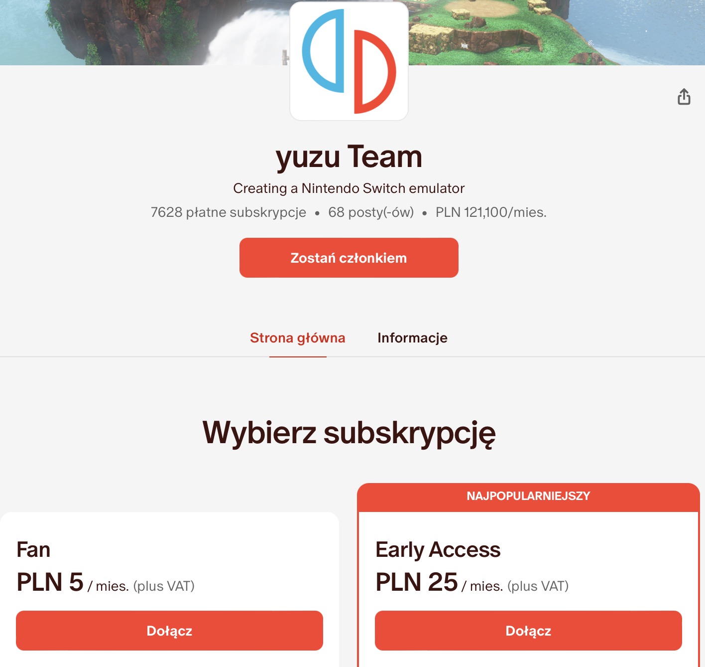Click the Wybierz subskrypcję heading
This screenshot has width=705, height=667.
(349, 433)
